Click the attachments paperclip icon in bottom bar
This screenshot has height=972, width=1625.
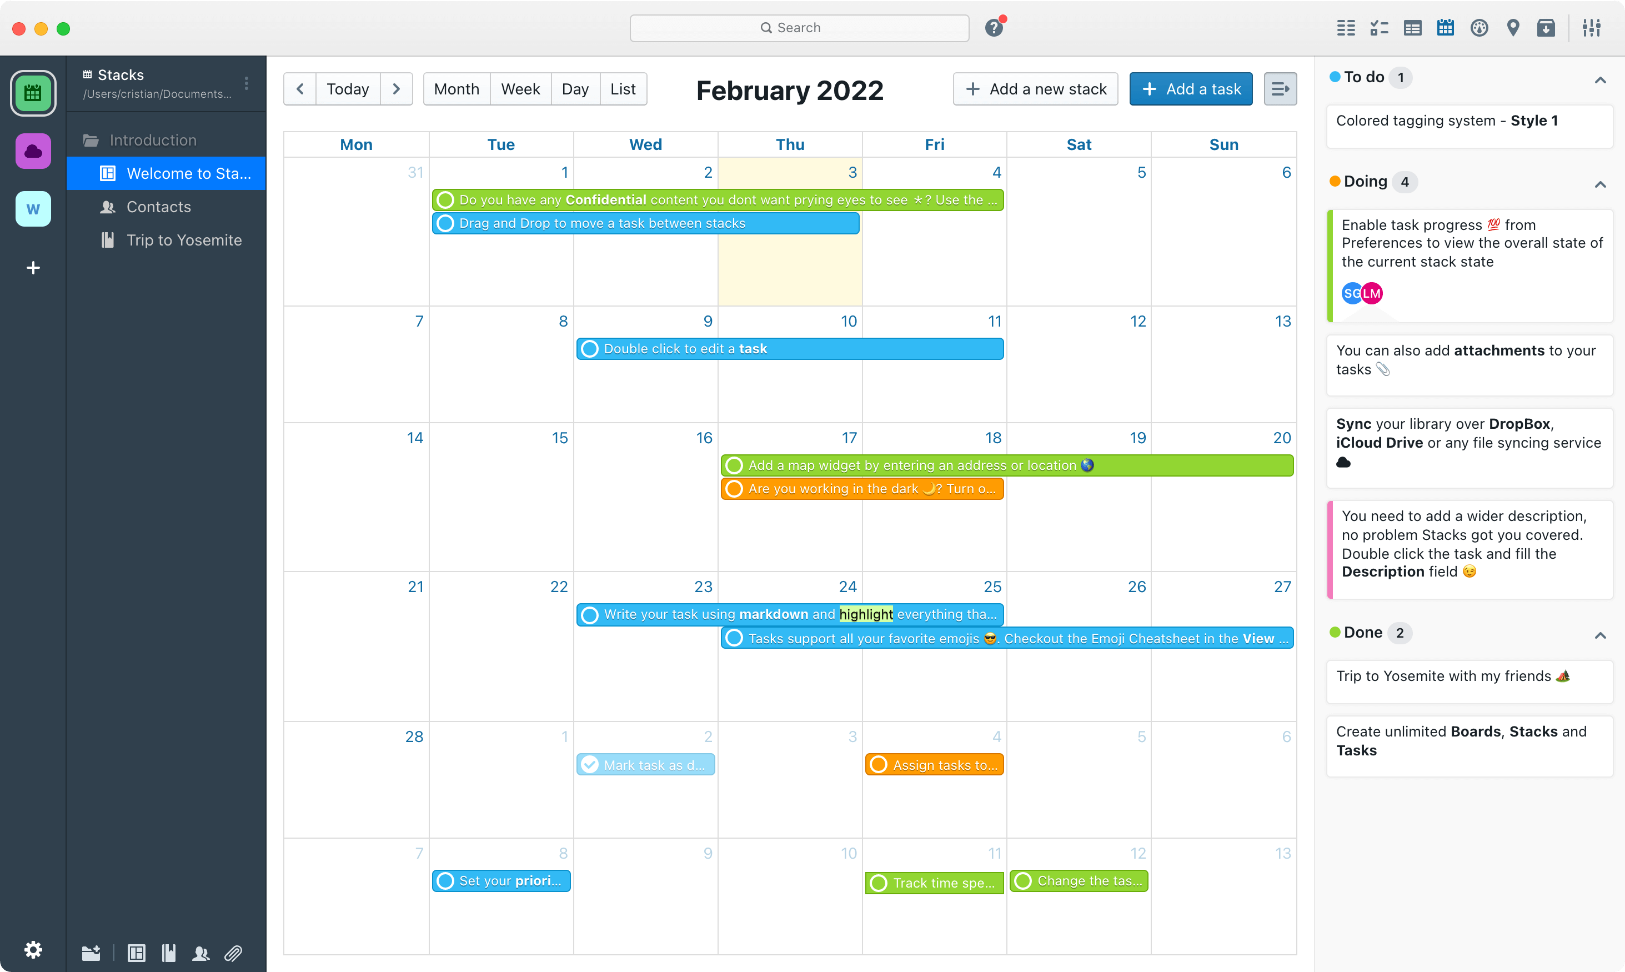click(233, 953)
